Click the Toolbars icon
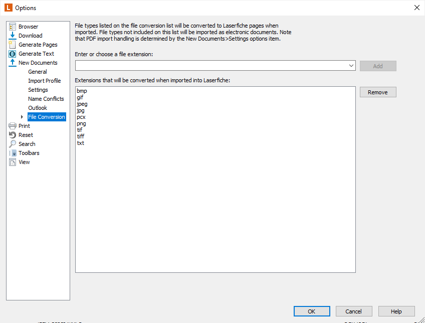The image size is (425, 323). coord(13,153)
